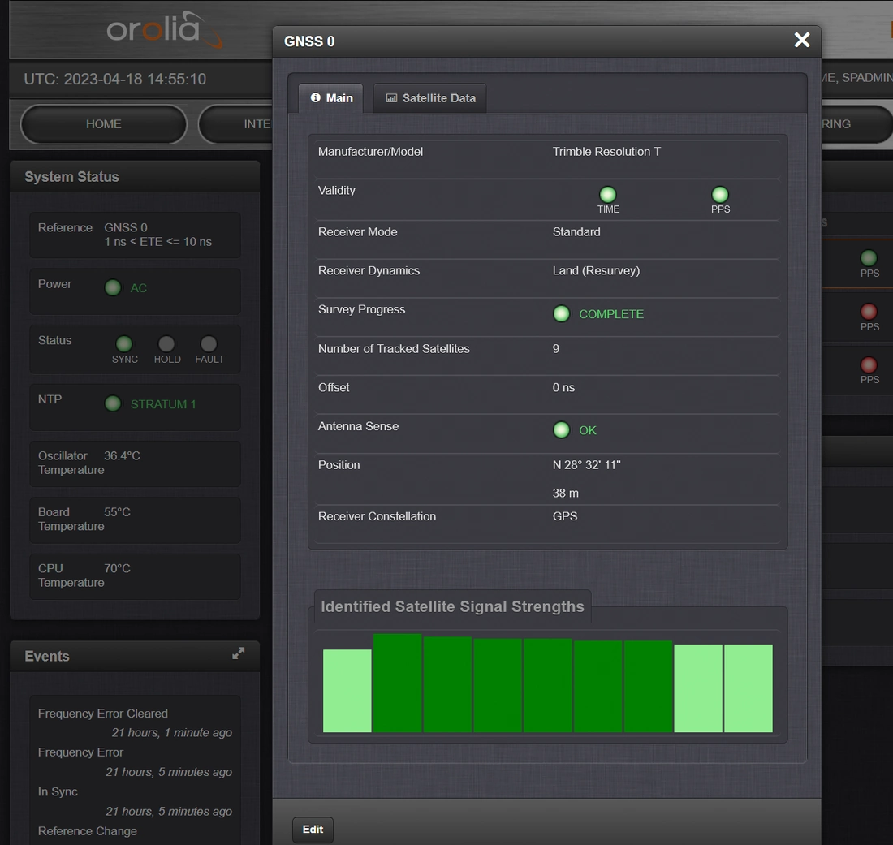Click the Receiver Constellation 'GPS' value
This screenshot has height=845, width=893.
[x=565, y=516]
